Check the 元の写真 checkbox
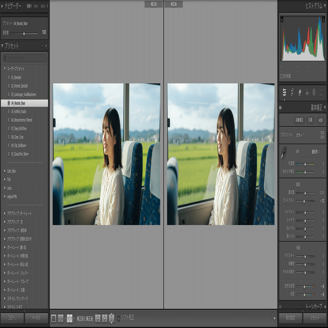328x328 pixels. 281,76
